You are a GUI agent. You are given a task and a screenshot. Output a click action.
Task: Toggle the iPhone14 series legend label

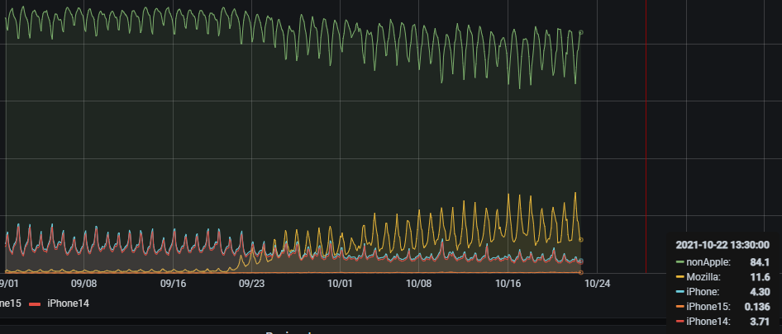[x=68, y=303]
